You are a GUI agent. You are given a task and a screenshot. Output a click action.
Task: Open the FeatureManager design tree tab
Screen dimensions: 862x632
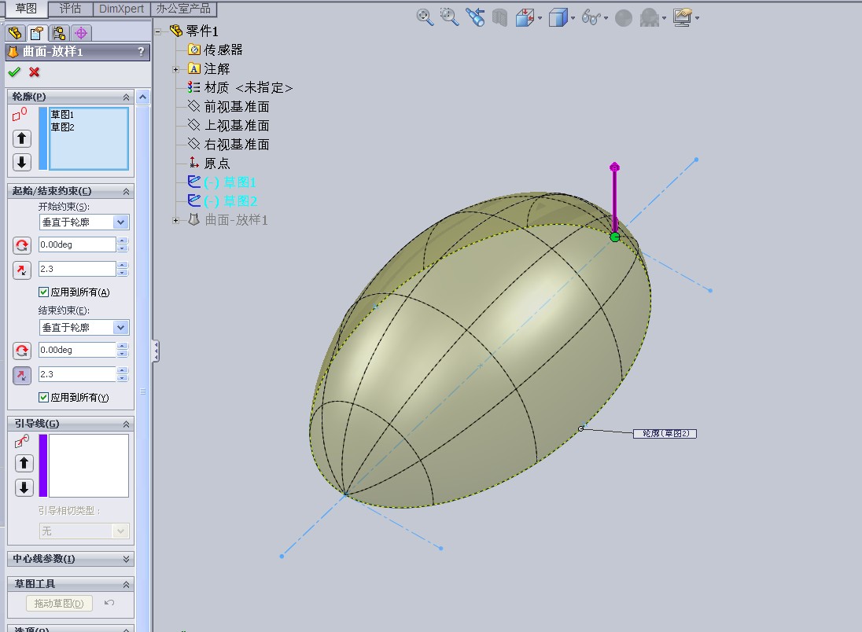click(x=16, y=33)
